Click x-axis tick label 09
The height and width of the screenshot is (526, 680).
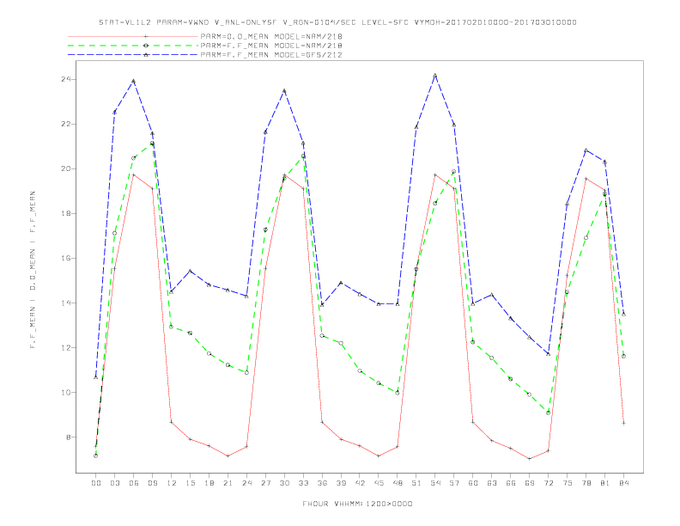point(152,483)
